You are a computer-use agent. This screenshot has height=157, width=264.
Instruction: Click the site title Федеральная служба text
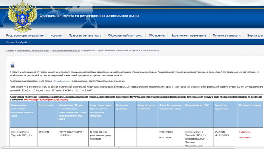[89, 16]
